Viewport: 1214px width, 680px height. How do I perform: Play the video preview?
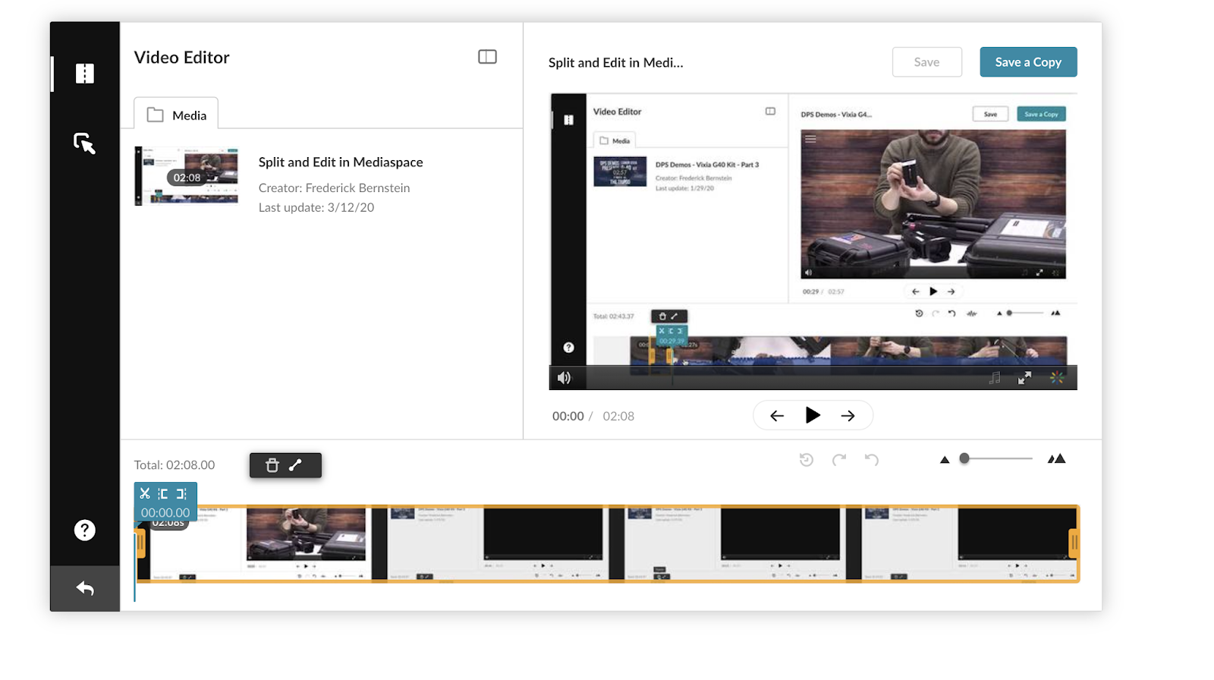pos(813,415)
